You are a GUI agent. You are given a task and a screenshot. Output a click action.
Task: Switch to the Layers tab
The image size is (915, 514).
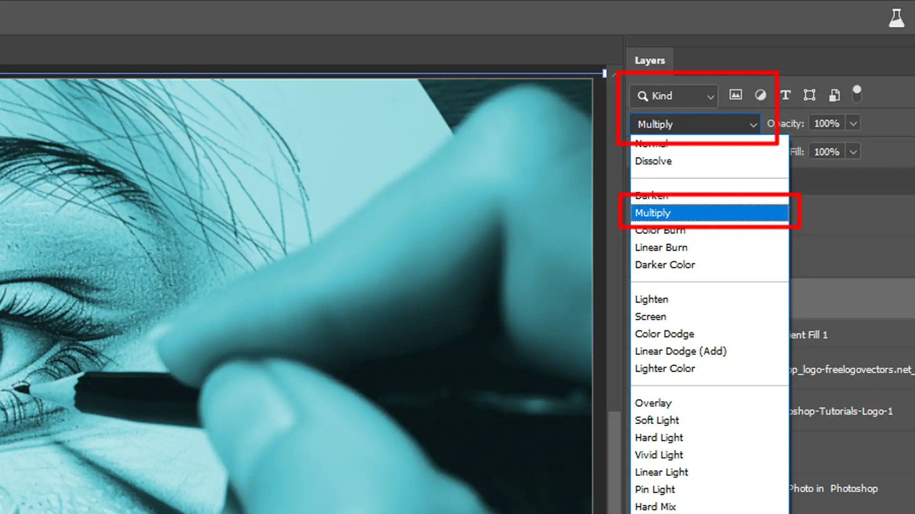pyautogui.click(x=650, y=60)
